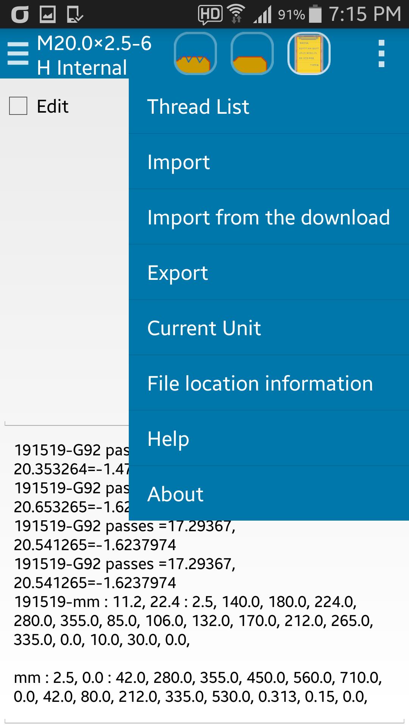Screen dimensions: 409x728
Task: Open Current Unit setting
Action: click(x=269, y=328)
